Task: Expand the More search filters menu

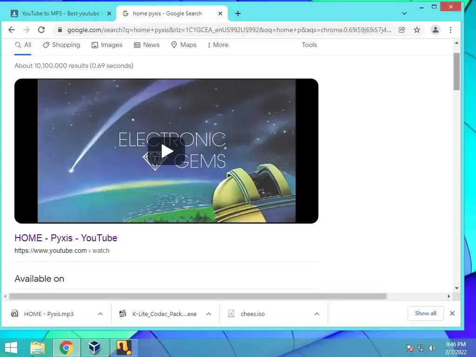Action: (218, 45)
